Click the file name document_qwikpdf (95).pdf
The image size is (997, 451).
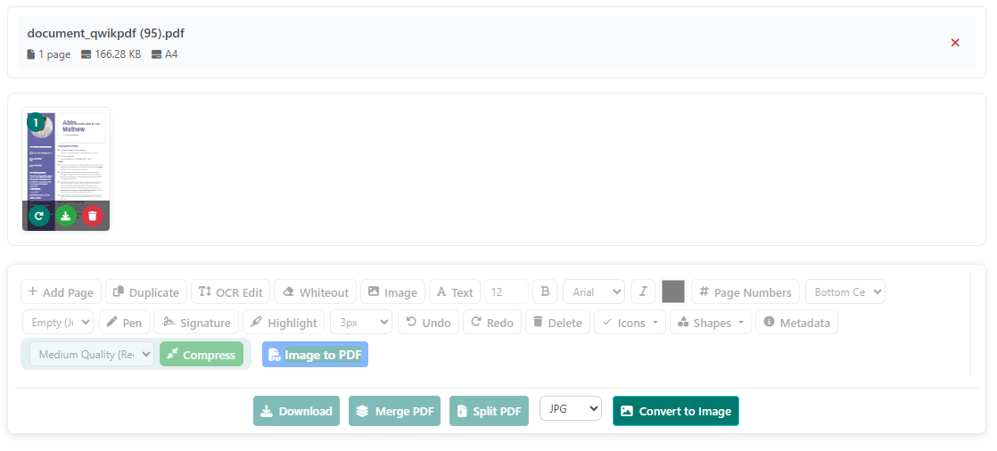[x=105, y=33]
